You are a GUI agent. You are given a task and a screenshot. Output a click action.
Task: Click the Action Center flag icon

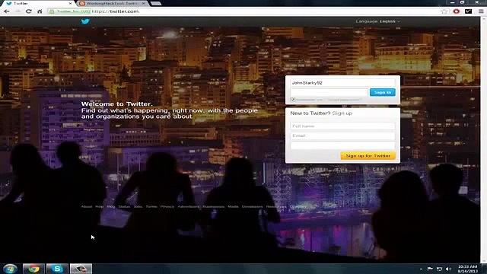[430, 269]
